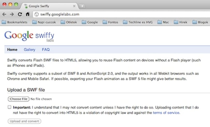Image resolution: width=210 pixels, height=127 pixels.
Task: Select the Home navigation tab
Action: click(x=12, y=50)
